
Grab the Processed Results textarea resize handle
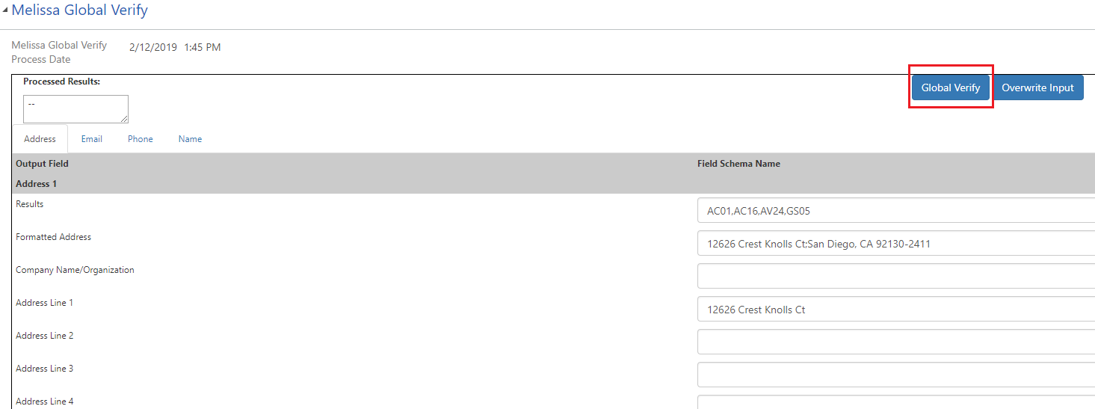pos(124,119)
